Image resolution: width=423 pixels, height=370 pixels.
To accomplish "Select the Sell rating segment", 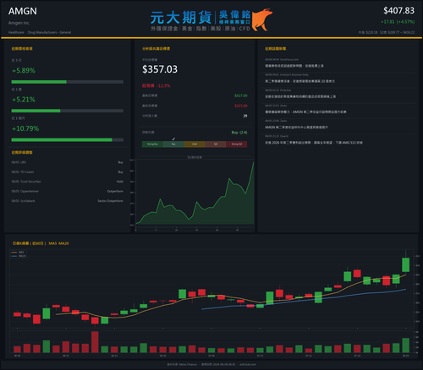I will (x=216, y=144).
